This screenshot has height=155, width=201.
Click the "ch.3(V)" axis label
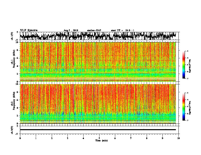click(x=12, y=130)
